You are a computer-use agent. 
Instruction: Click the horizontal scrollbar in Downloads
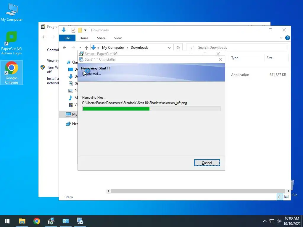pyautogui.click(x=198, y=191)
